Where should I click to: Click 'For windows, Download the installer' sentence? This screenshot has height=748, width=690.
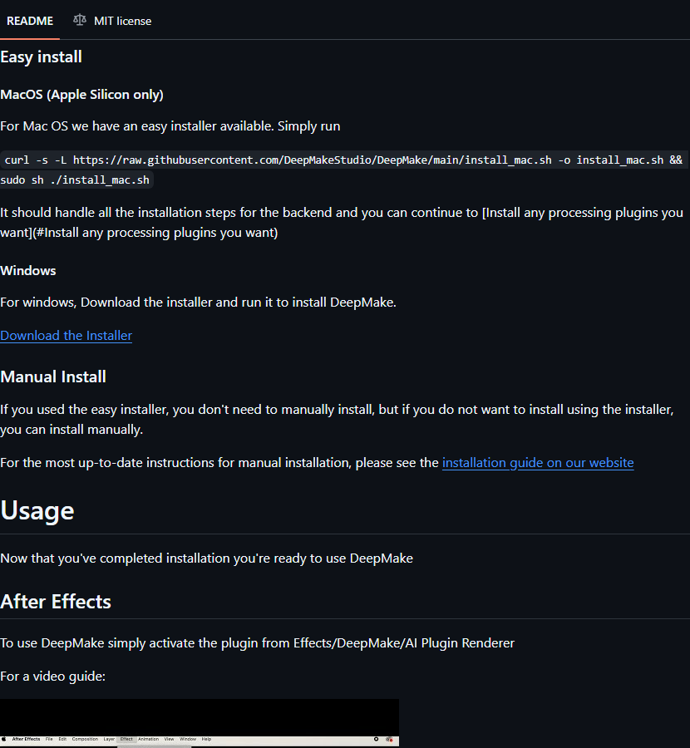[x=198, y=302]
